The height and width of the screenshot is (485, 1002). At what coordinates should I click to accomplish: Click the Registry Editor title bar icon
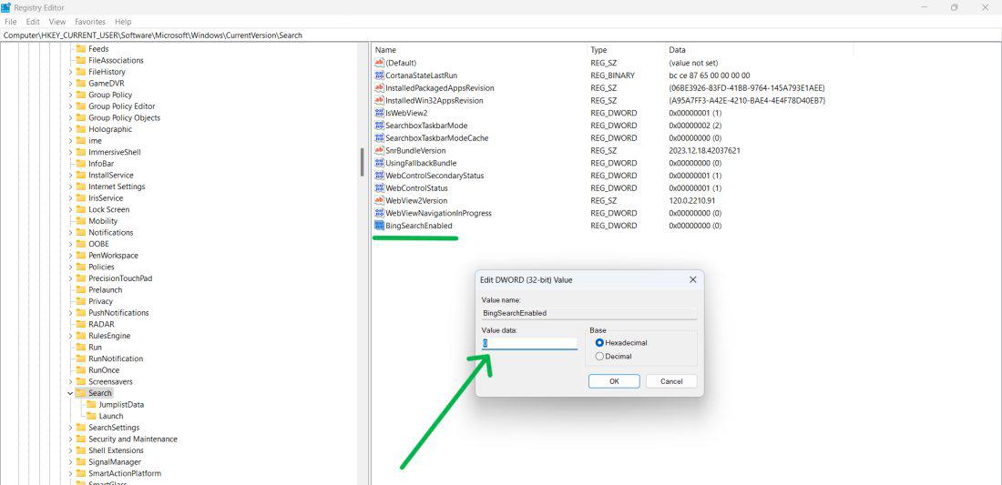click(6, 7)
